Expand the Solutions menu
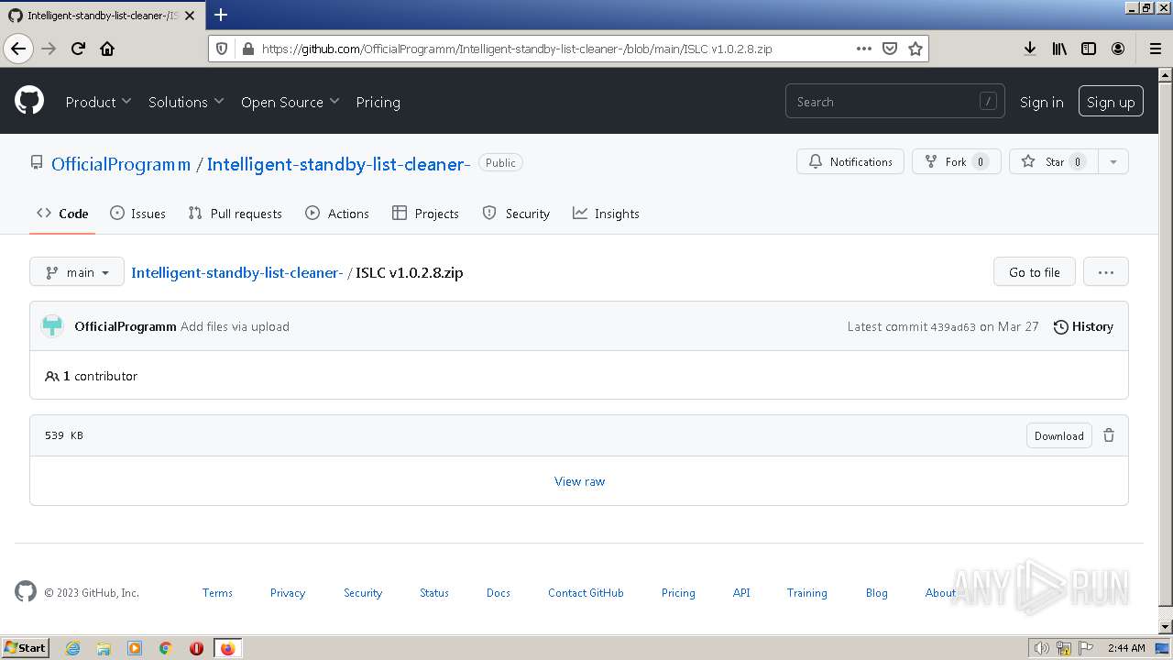This screenshot has height=660, width=1173. [x=186, y=102]
